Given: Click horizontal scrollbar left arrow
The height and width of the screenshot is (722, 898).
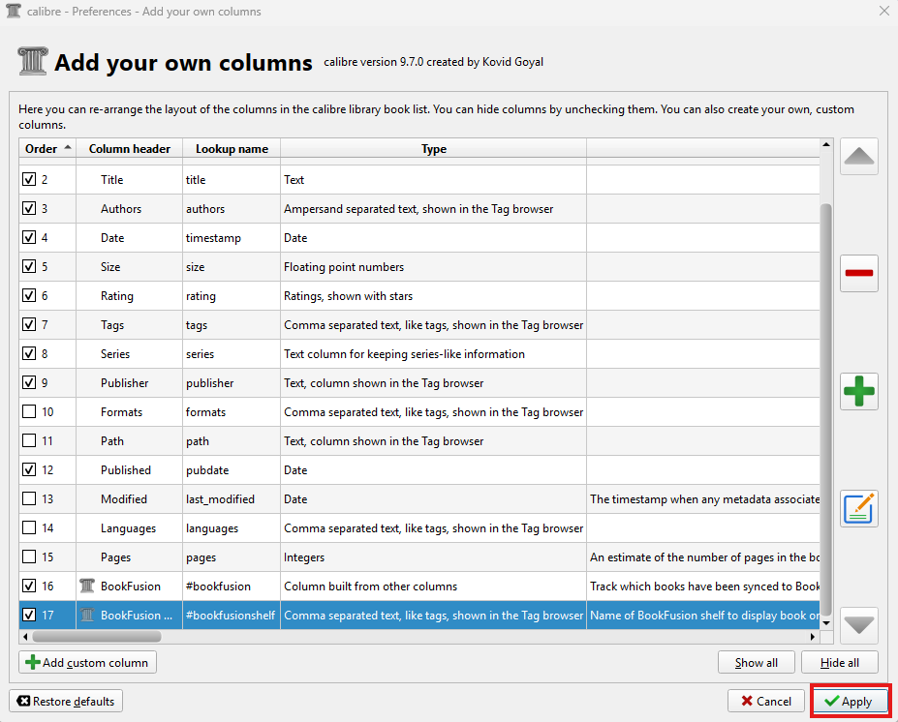Looking at the screenshot, I should 24,636.
